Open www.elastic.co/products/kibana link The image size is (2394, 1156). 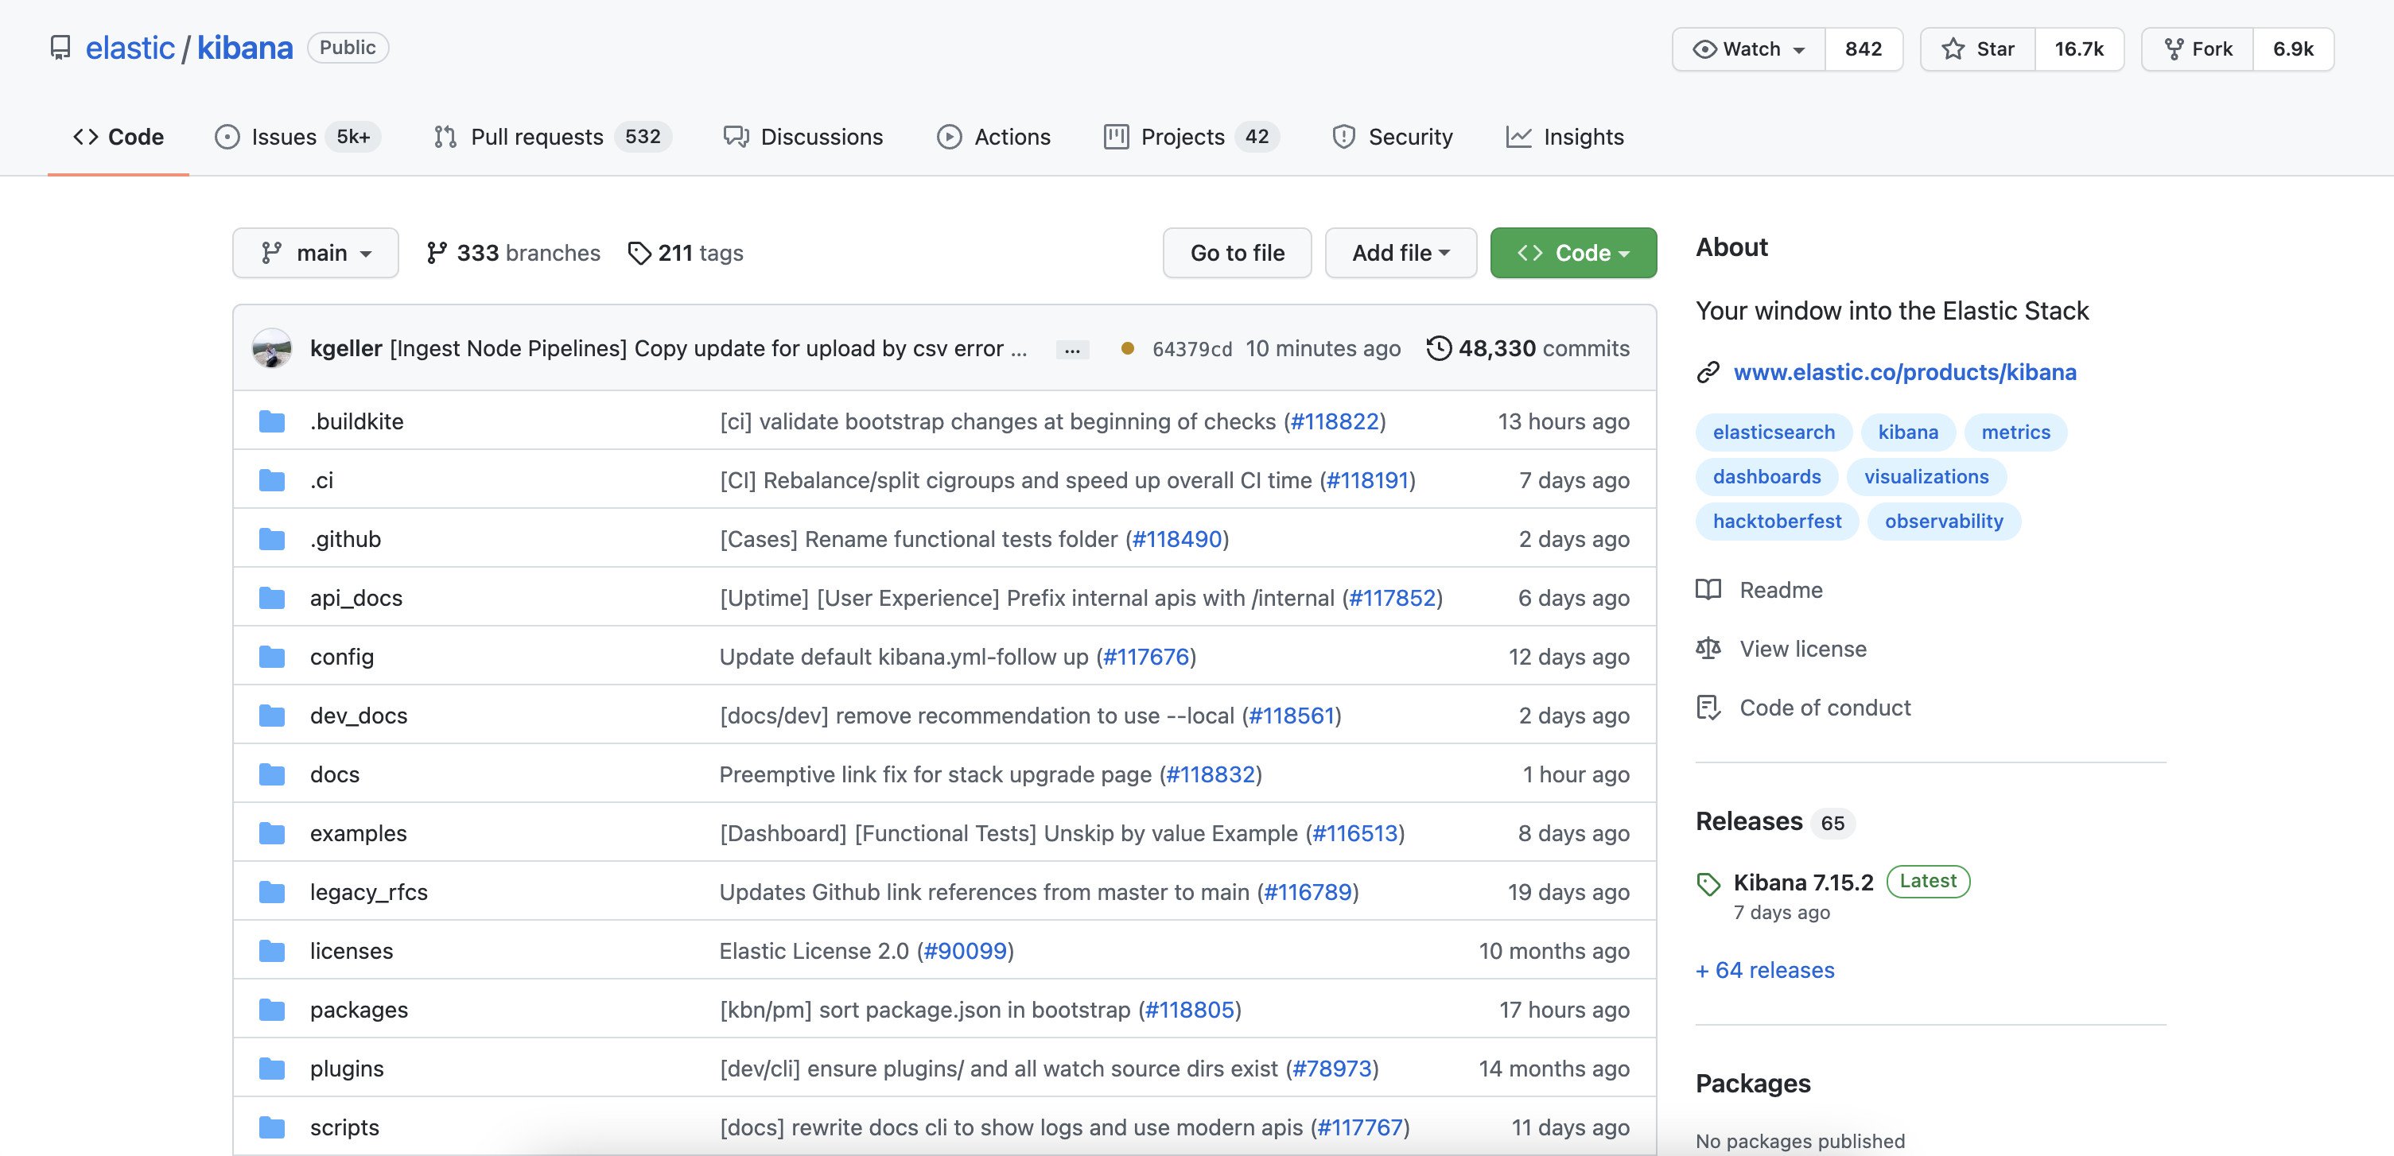pos(1904,373)
